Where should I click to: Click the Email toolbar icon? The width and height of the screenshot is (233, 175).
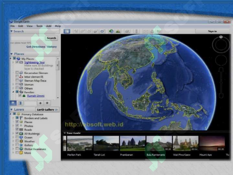146,31
